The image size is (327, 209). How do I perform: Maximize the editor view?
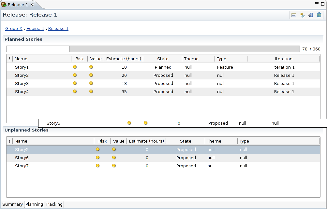pos(323,4)
